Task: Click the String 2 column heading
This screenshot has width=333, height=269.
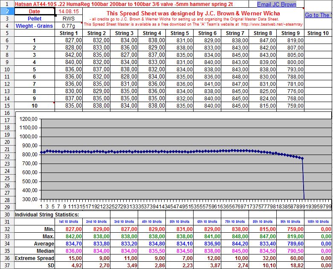Action: tap(96, 33)
